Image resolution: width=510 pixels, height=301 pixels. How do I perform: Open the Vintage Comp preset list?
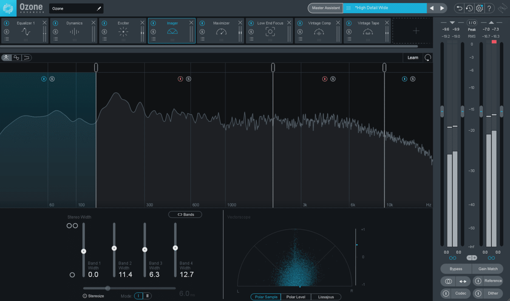coord(300,39)
